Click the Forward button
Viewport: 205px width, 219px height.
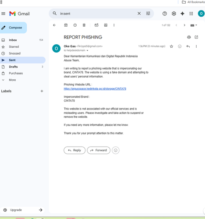click(99, 150)
